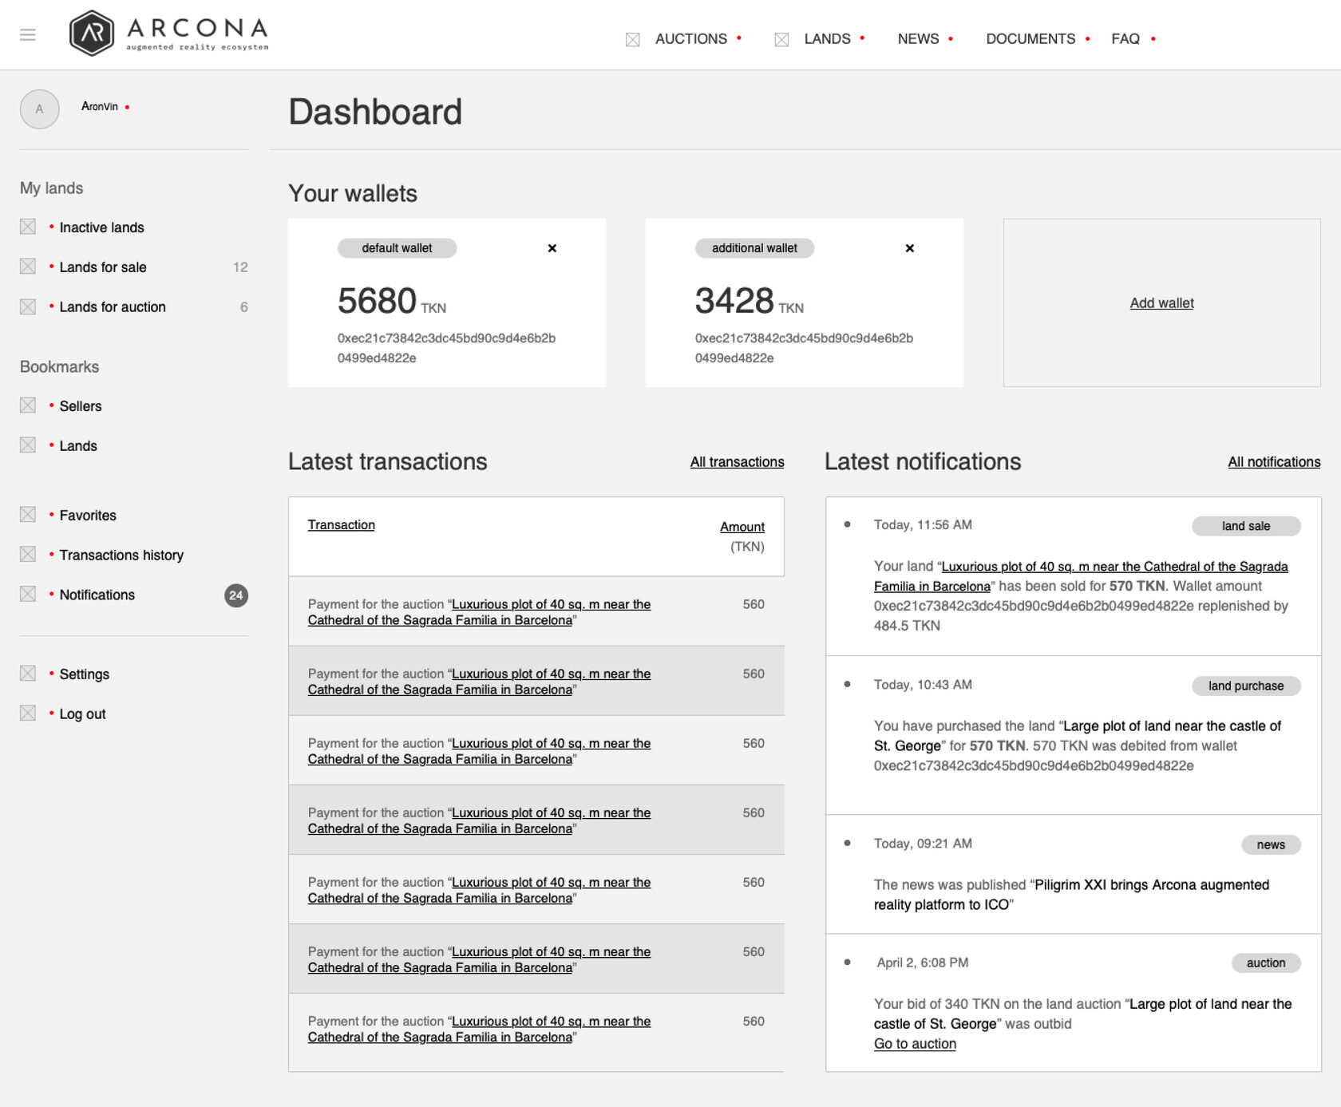This screenshot has height=1107, width=1341.
Task: Go to the FAQ page
Action: (1125, 39)
